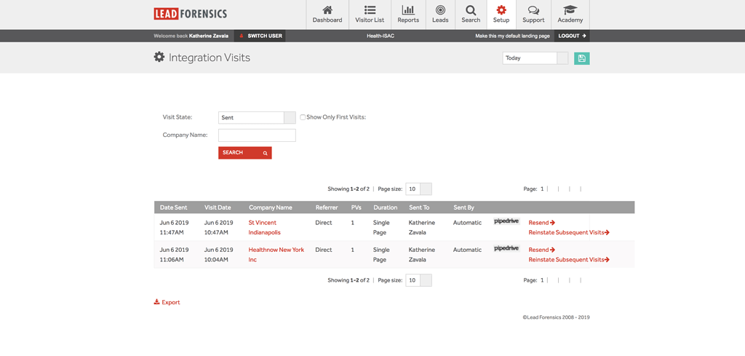The image size is (745, 356).
Task: Resend the St Vincent Indianapolis visit
Action: [541, 223]
